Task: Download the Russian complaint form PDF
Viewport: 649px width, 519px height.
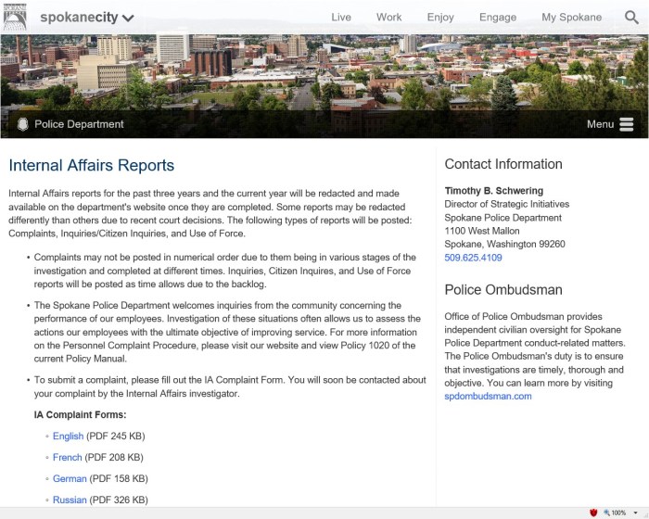Action: (x=70, y=500)
